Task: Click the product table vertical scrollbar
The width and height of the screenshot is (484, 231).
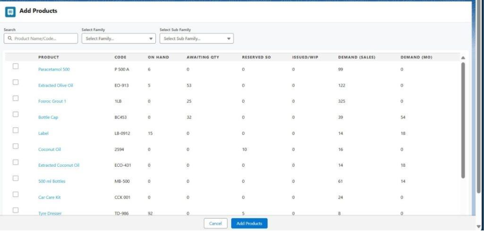Action: (463, 120)
